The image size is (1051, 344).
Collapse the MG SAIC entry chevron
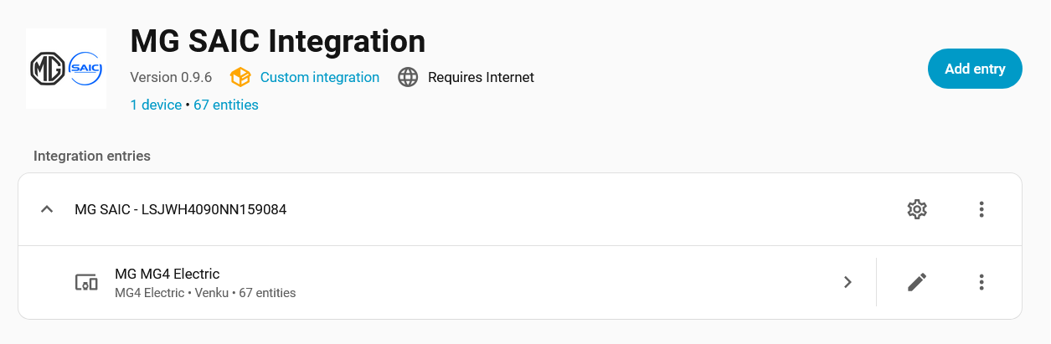(x=47, y=209)
